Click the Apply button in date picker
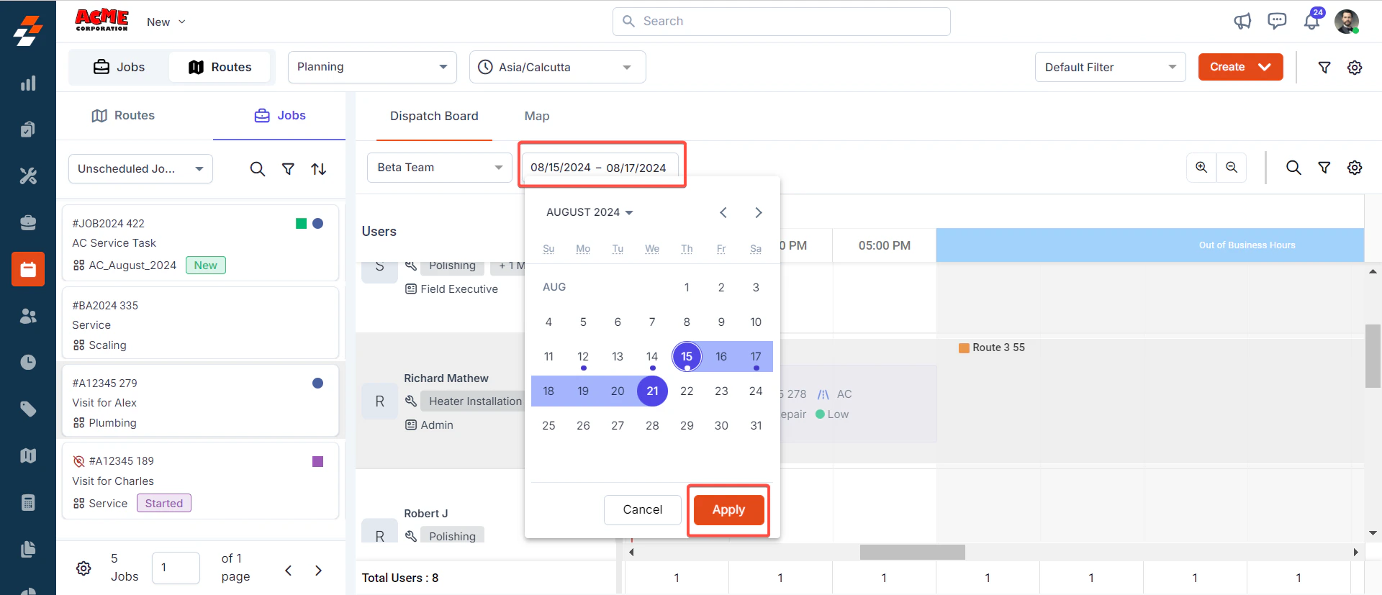This screenshot has width=1382, height=595. 728,509
